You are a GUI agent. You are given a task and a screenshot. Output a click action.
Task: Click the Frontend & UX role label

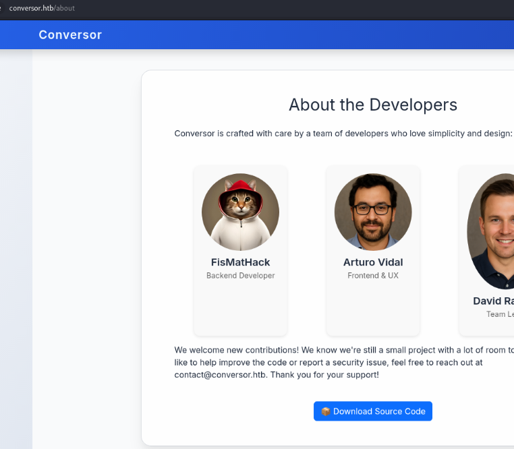373,276
